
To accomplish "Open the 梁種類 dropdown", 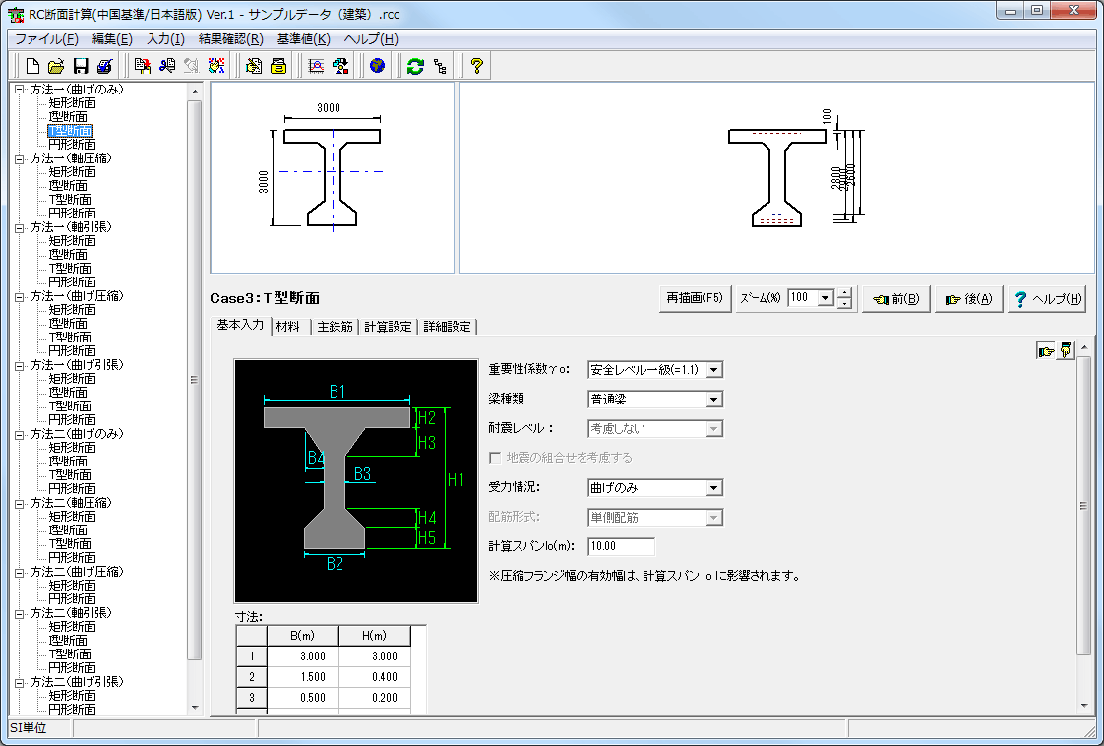I will [x=714, y=400].
